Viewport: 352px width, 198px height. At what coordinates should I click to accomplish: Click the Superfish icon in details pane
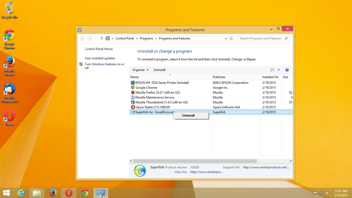pos(140,171)
